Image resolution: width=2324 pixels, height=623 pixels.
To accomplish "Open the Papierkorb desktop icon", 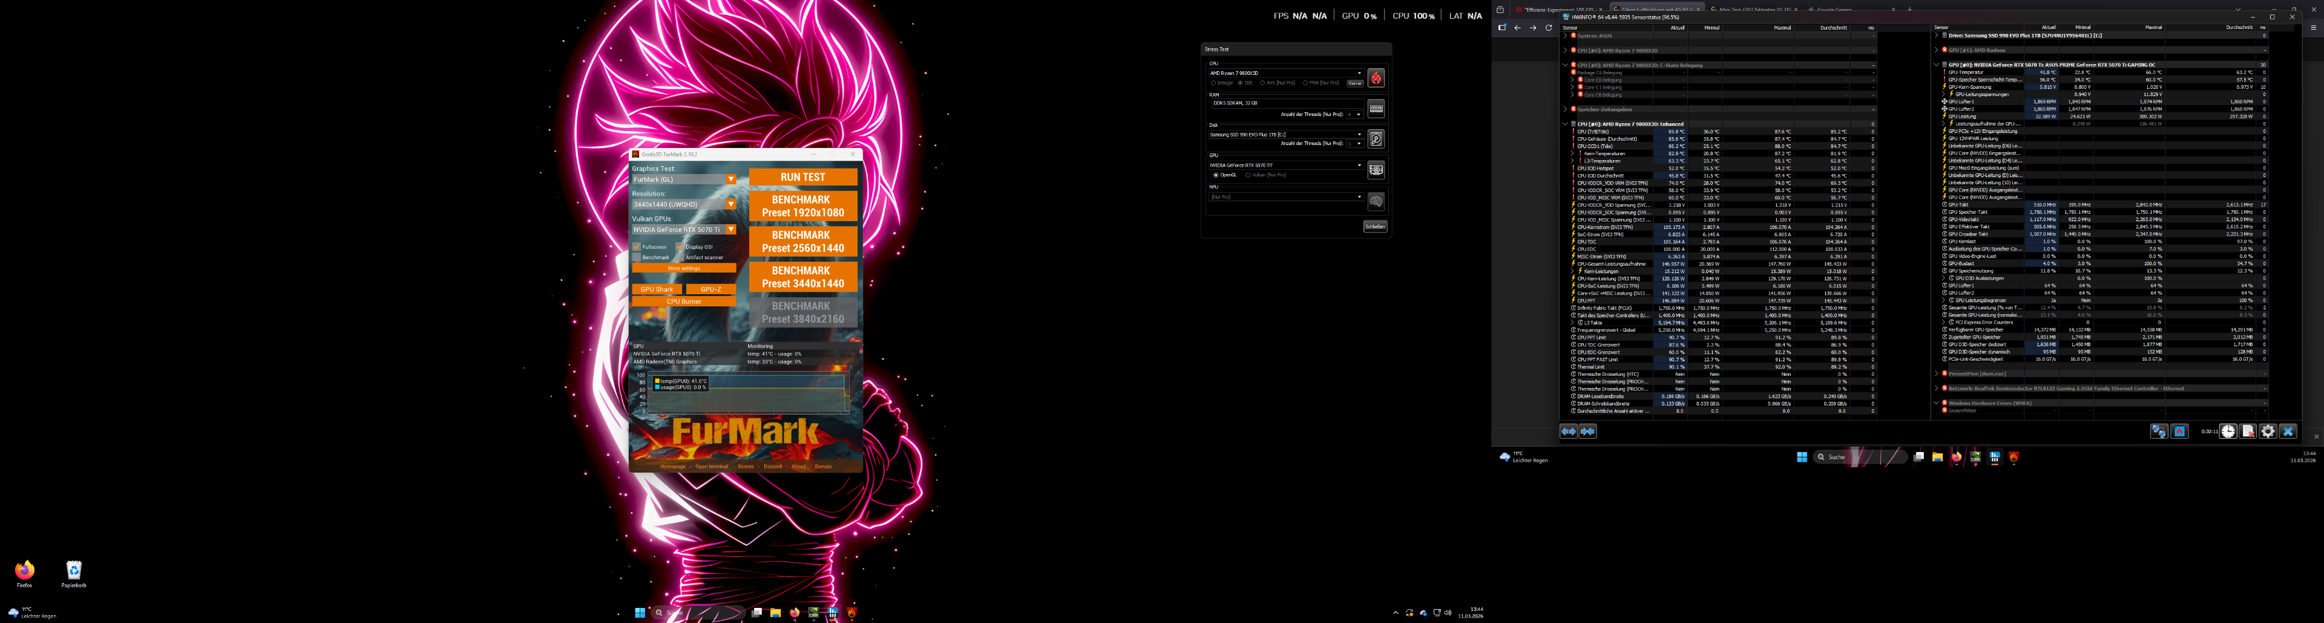I will point(74,573).
